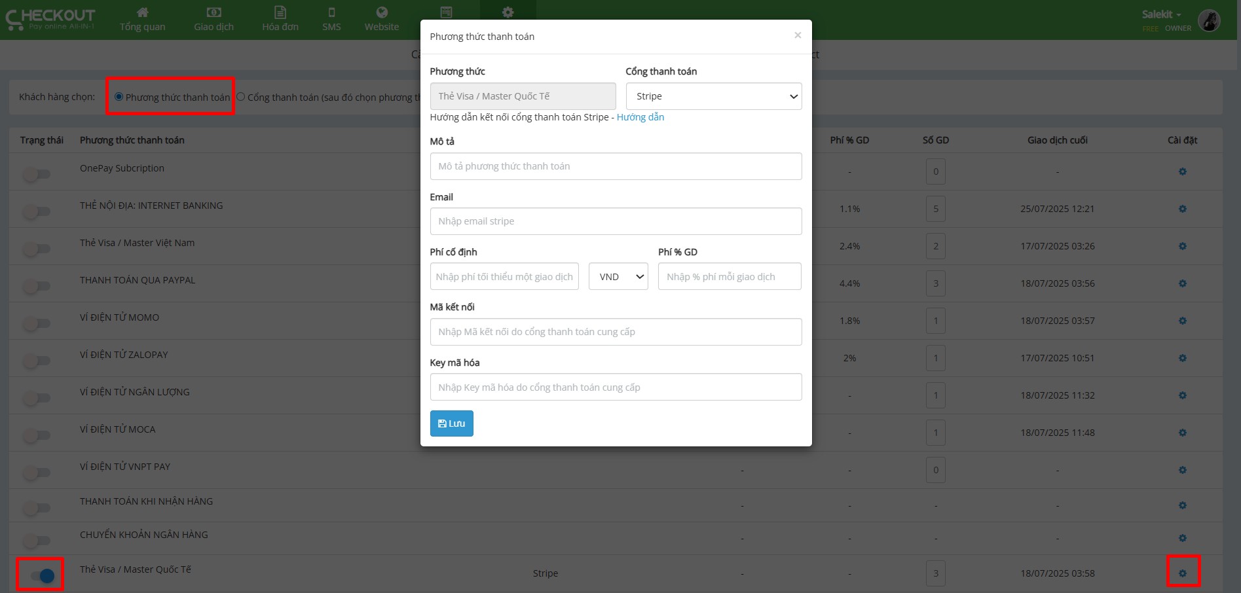The width and height of the screenshot is (1241, 593).
Task: Toggle THANH TOÁN QUA PAYPAL status switch
Action: 37,286
